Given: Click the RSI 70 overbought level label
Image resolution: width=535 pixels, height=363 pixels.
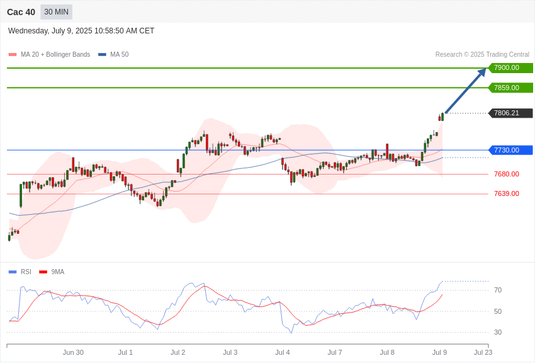Looking at the screenshot, I should tap(498, 290).
